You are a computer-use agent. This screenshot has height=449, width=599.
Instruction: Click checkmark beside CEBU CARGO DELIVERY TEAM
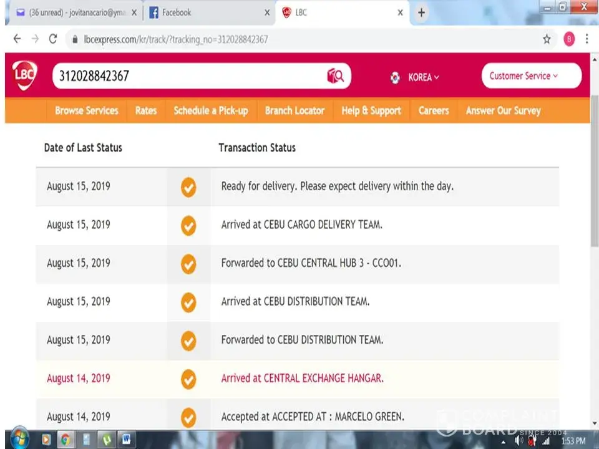[188, 226]
